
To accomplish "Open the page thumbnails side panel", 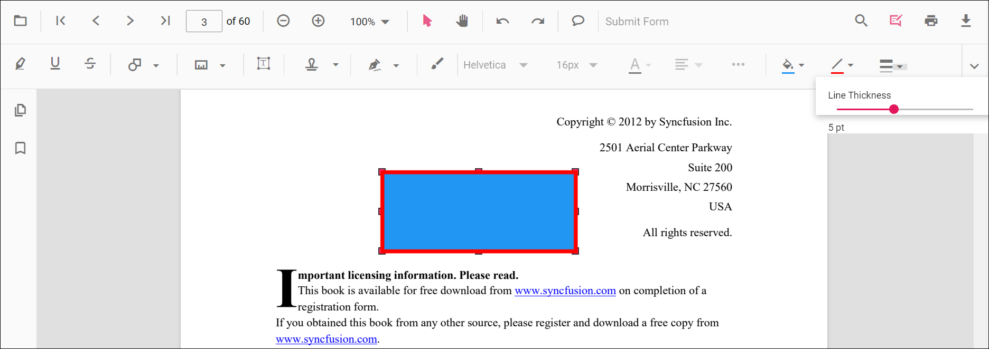I will point(20,110).
